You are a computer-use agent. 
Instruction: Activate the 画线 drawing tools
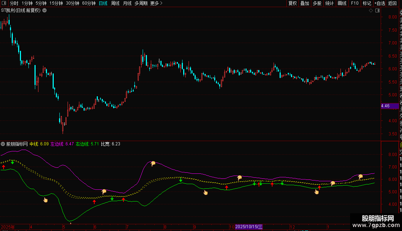coord(342,3)
